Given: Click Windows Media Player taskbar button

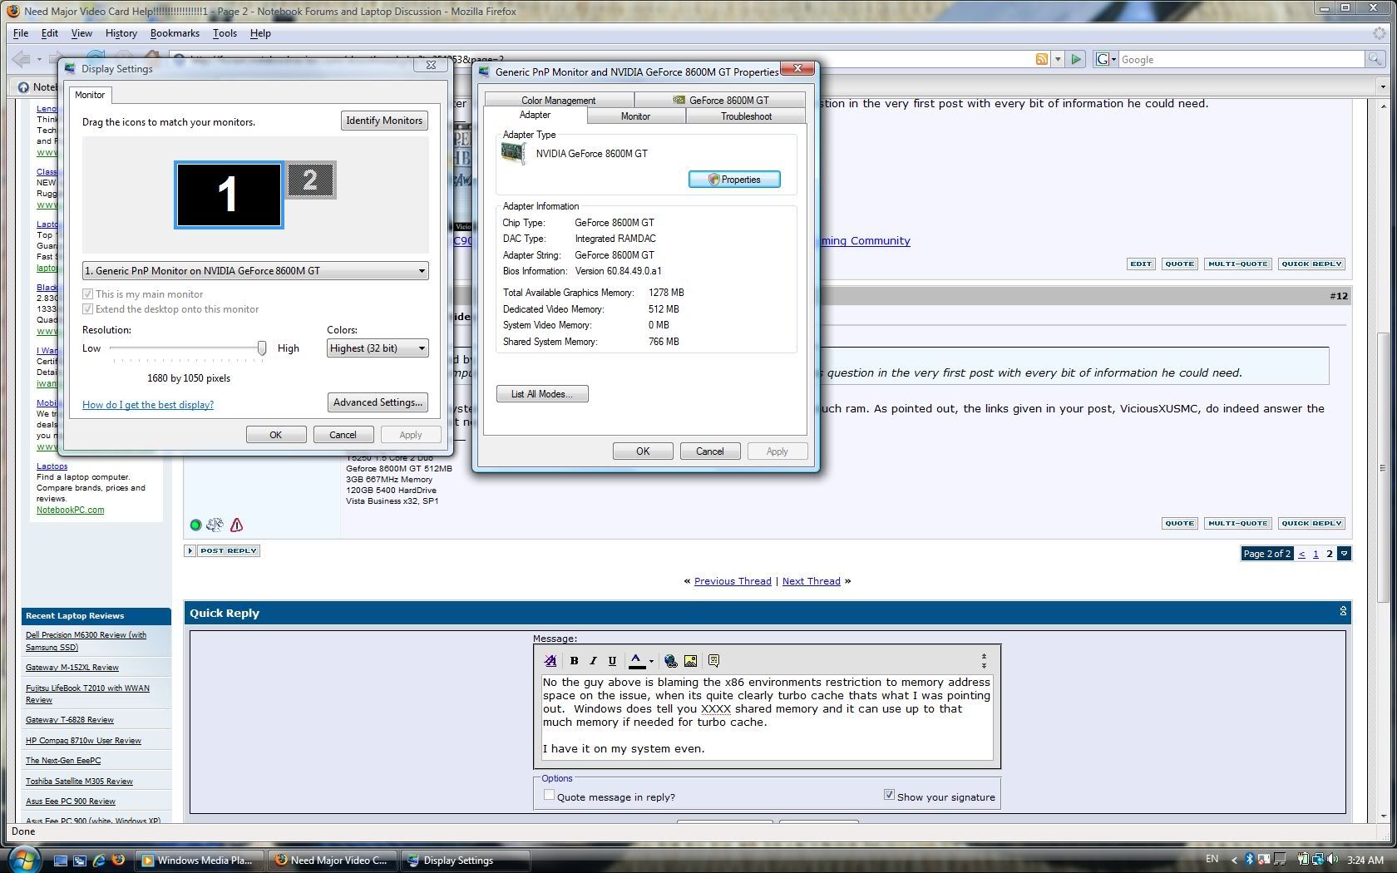Looking at the screenshot, I should (200, 861).
